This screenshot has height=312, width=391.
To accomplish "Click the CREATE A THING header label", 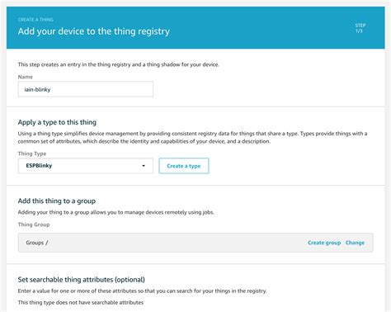I will click(x=35, y=20).
